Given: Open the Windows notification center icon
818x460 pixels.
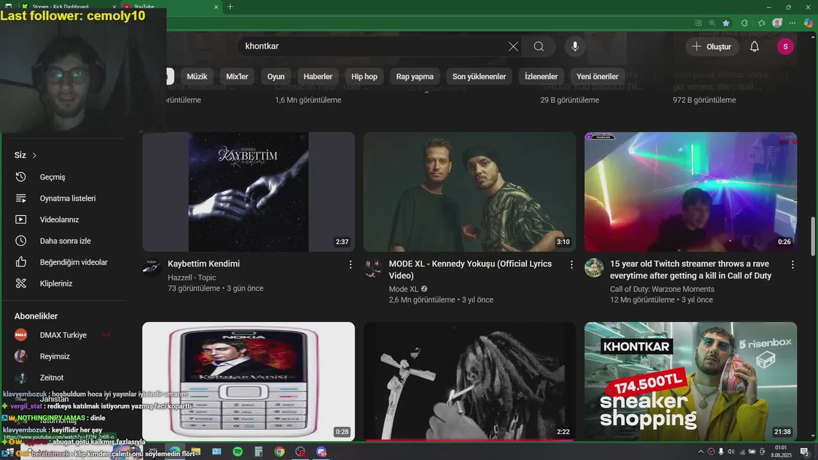Looking at the screenshot, I should 805,452.
